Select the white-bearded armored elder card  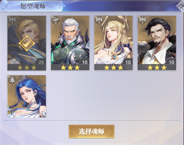pyautogui.click(x=70, y=43)
